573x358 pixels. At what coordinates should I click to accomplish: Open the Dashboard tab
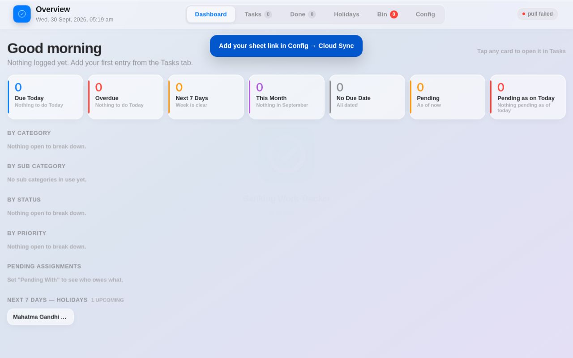211,14
